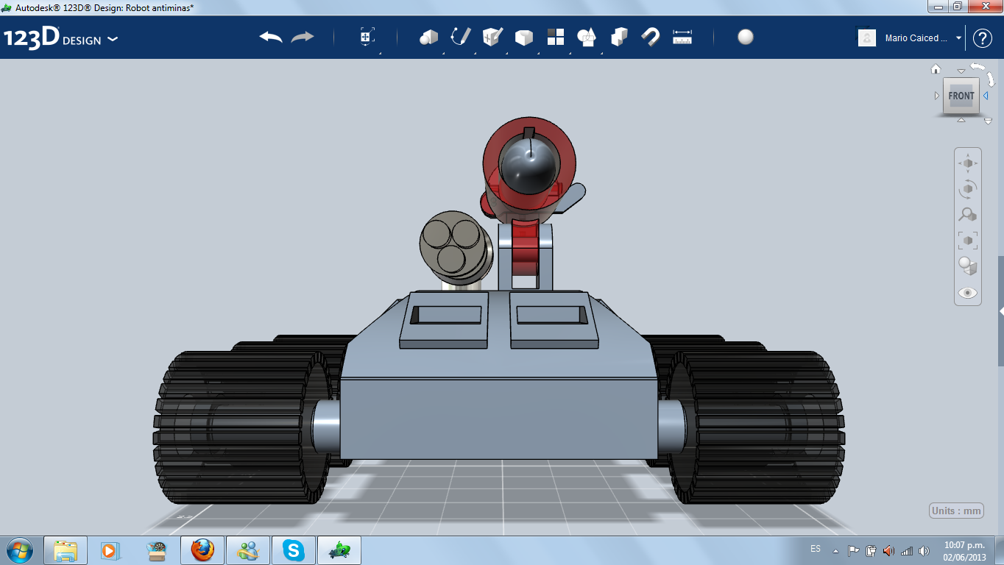The image size is (1004, 565).
Task: Open the Transform tool
Action: [367, 37]
